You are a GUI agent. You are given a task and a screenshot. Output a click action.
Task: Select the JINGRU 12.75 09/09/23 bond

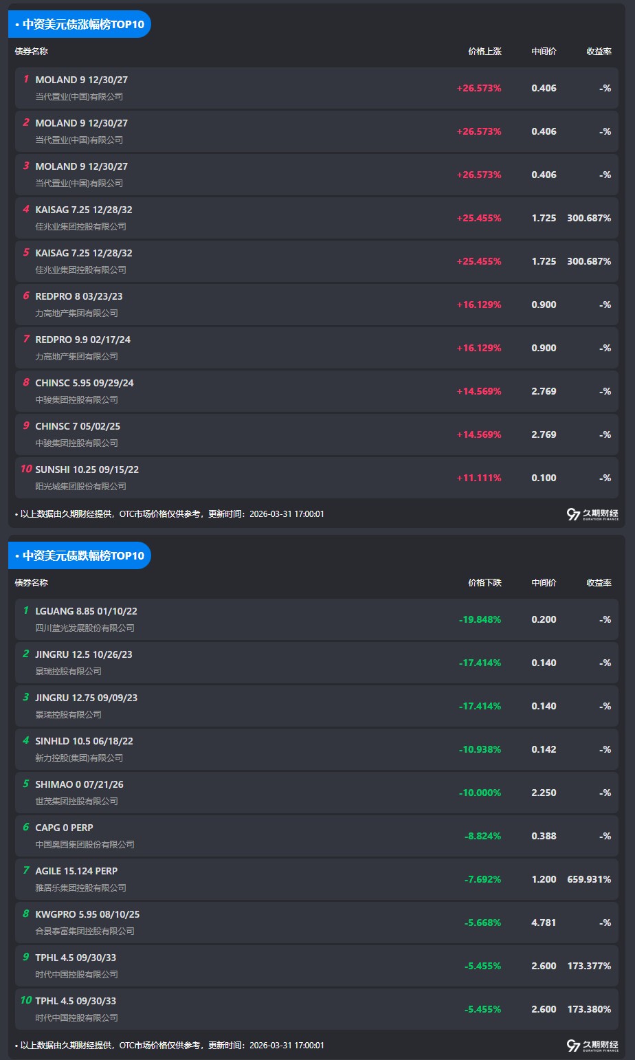86,698
